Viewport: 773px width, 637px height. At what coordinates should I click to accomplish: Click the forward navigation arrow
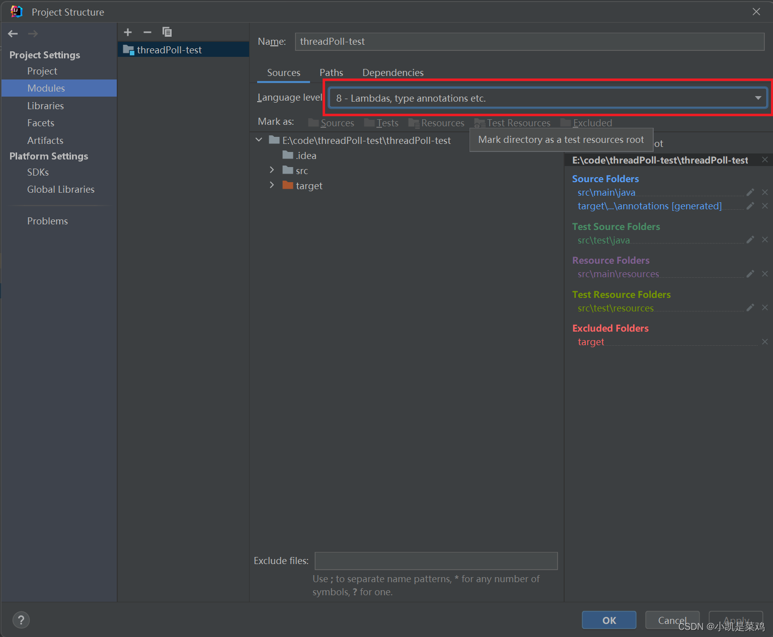(x=33, y=34)
